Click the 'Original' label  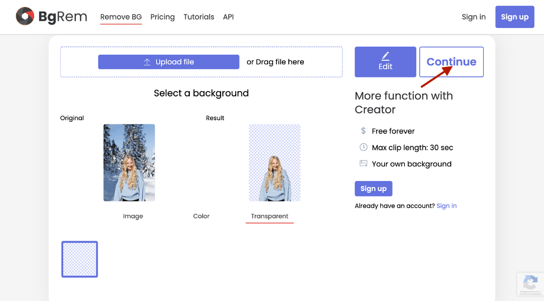pyautogui.click(x=72, y=118)
